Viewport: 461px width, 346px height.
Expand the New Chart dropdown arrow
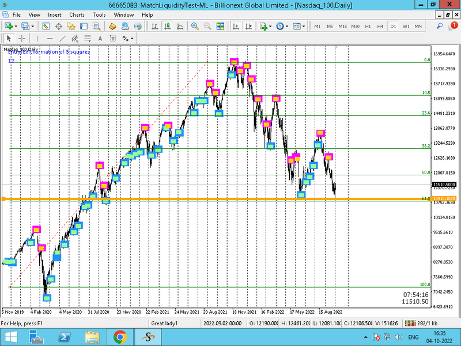(x=16, y=26)
